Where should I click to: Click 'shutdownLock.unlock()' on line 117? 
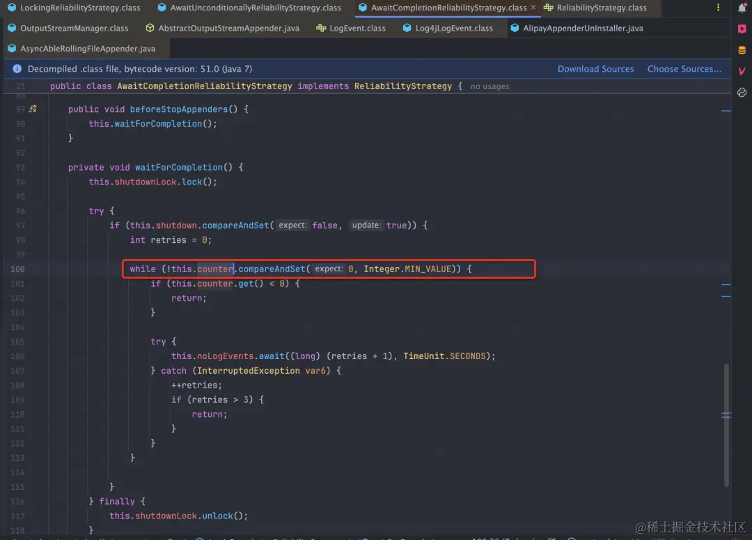(x=189, y=516)
